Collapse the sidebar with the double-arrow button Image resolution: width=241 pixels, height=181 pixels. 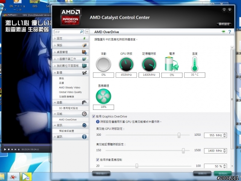(x=87, y=32)
